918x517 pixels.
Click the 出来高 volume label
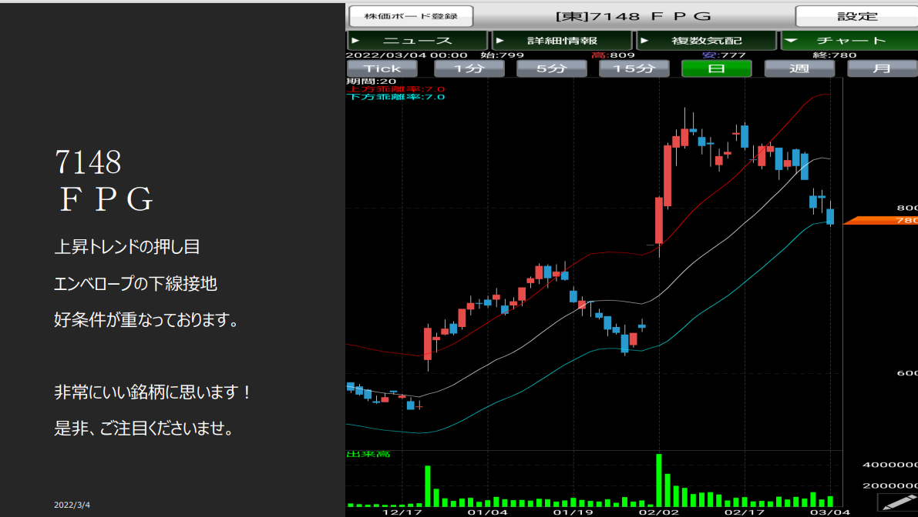[368, 454]
